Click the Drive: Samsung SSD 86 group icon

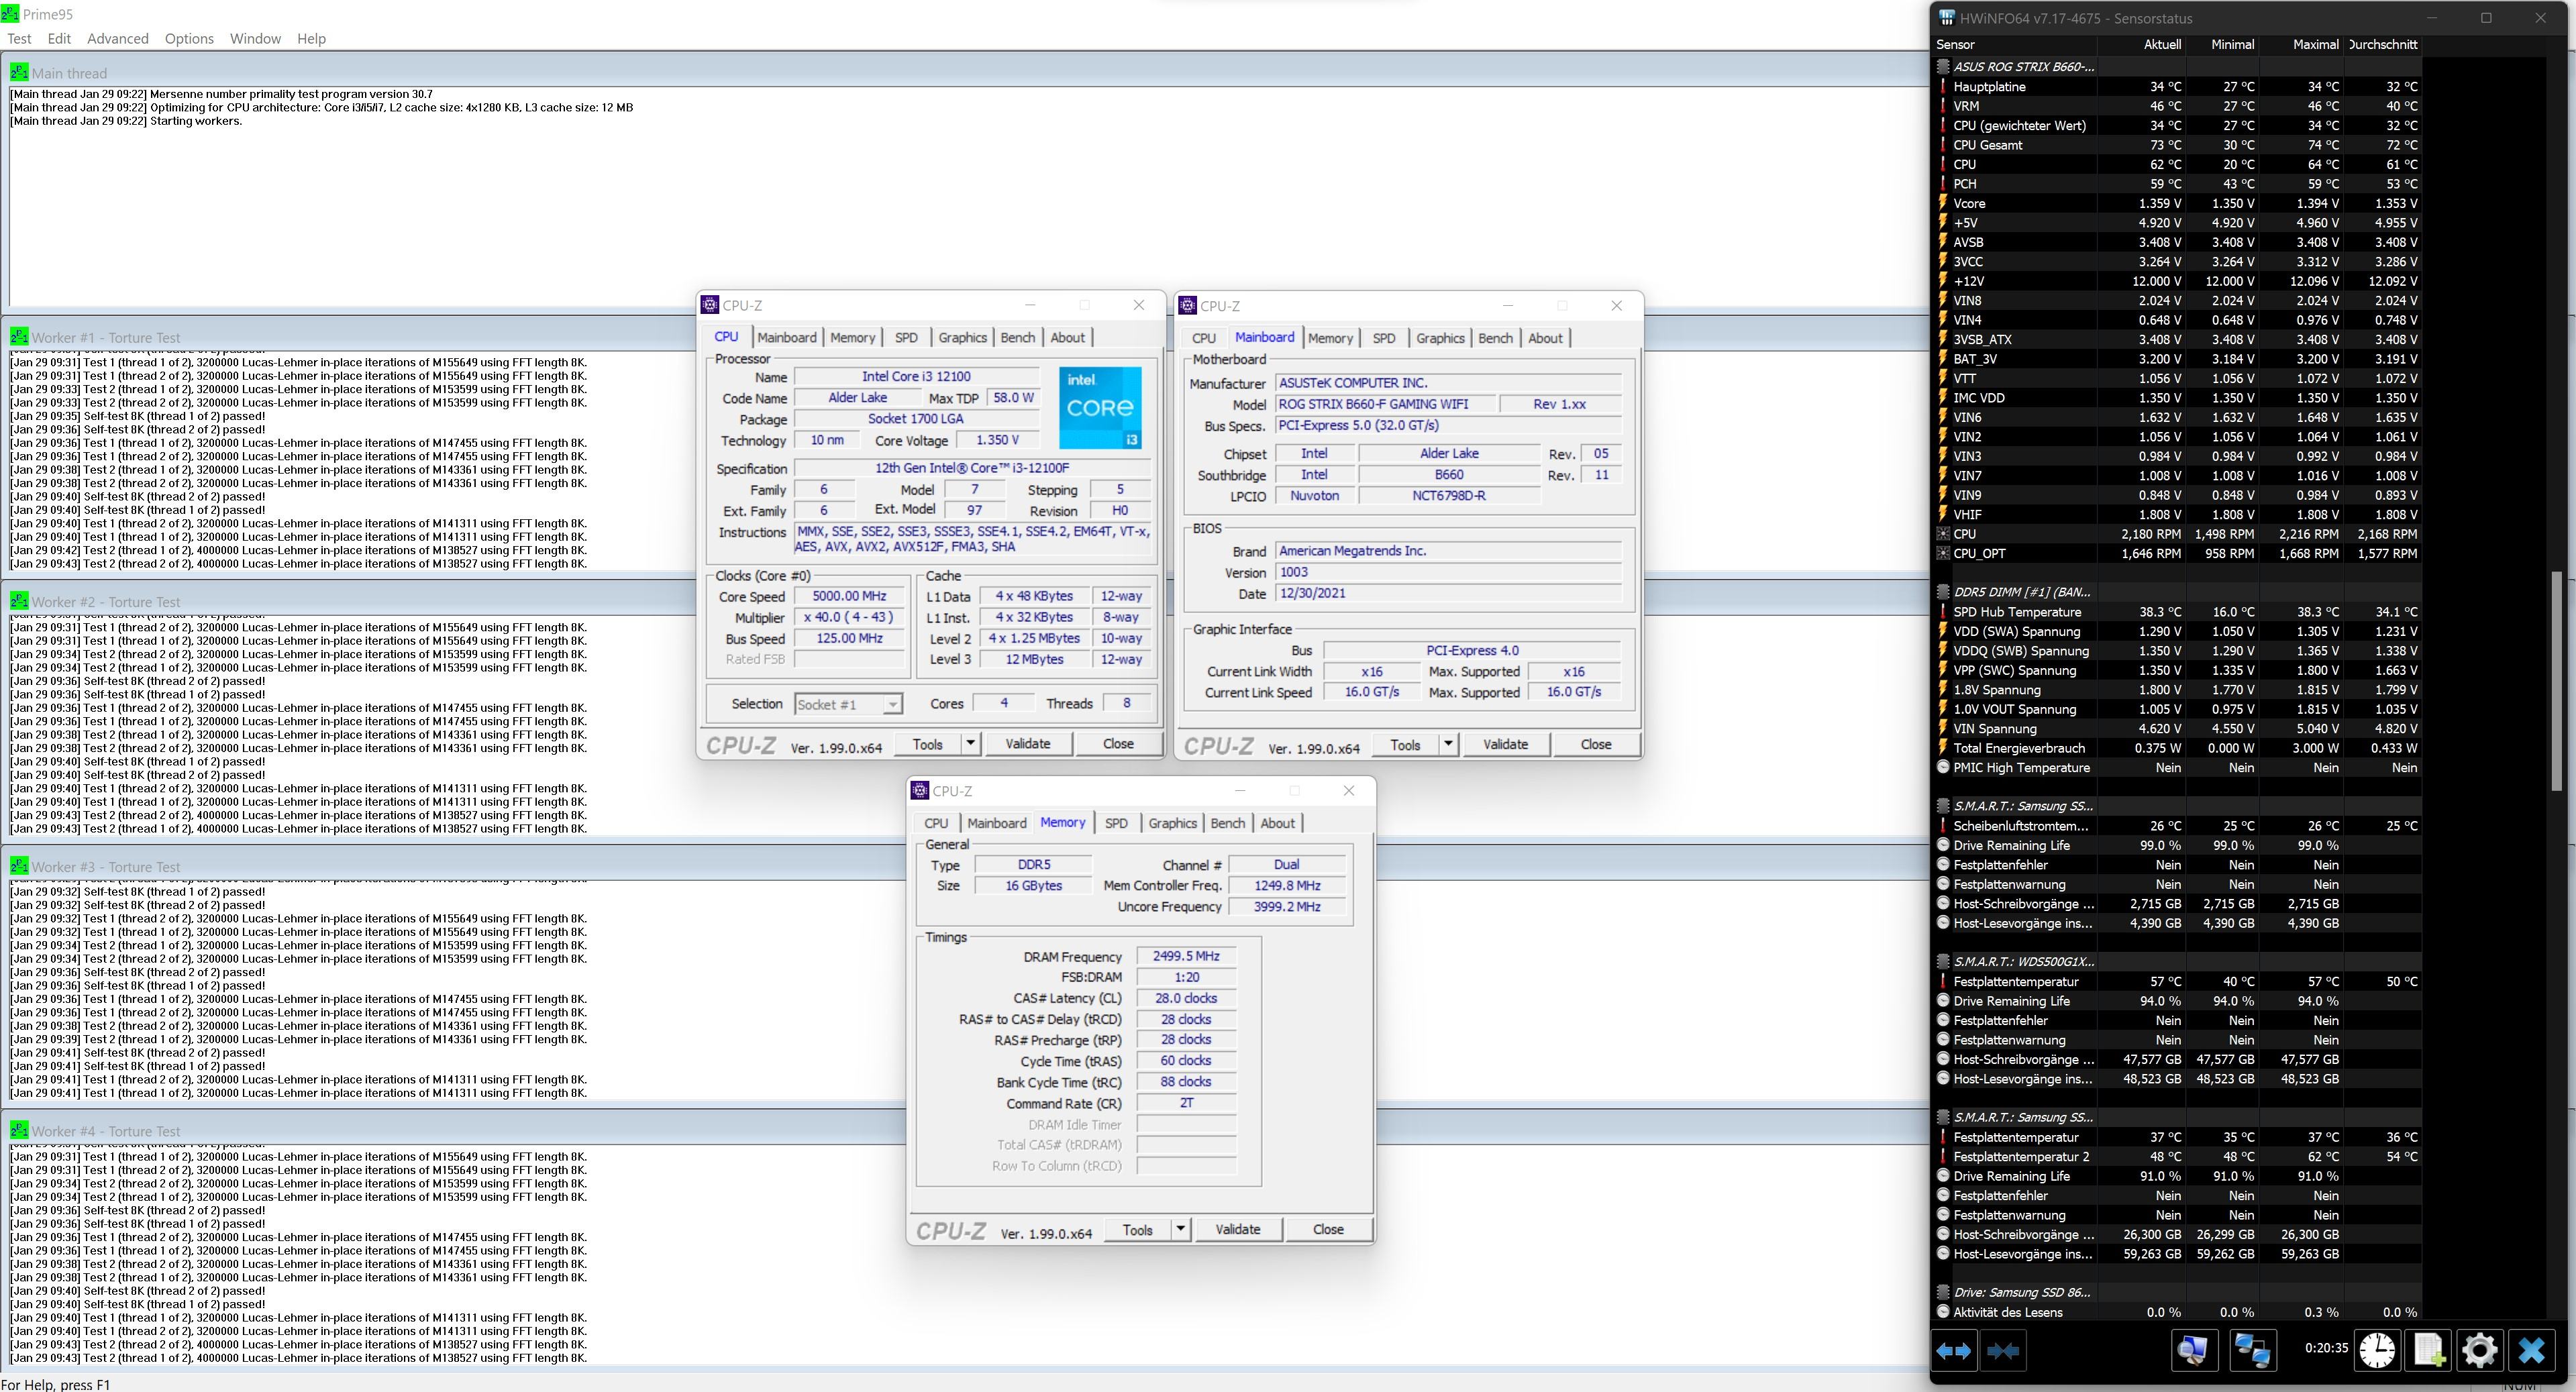[1943, 1293]
